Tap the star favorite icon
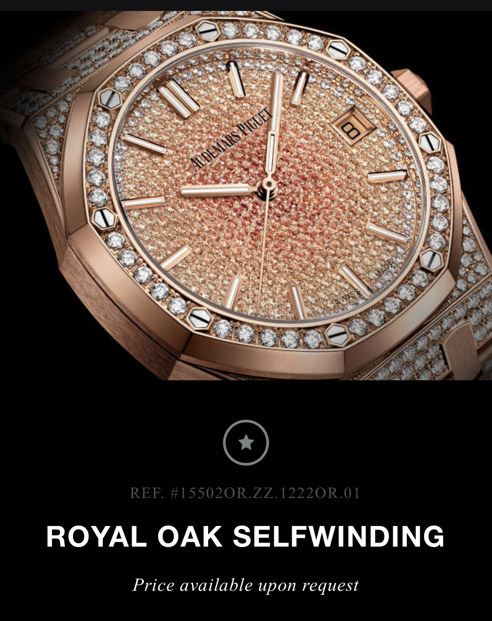The width and height of the screenshot is (492, 621). point(246,442)
